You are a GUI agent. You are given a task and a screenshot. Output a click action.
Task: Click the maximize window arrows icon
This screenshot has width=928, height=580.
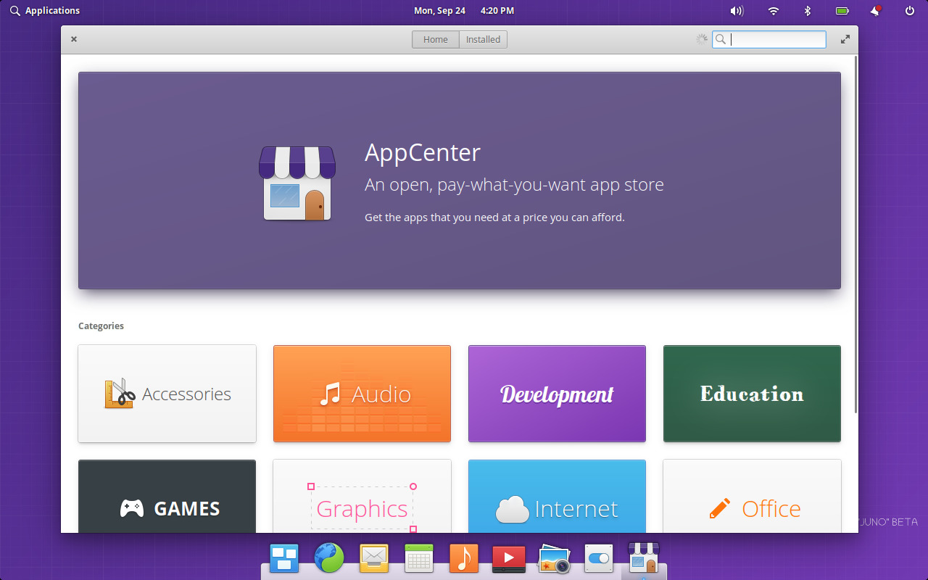845,40
